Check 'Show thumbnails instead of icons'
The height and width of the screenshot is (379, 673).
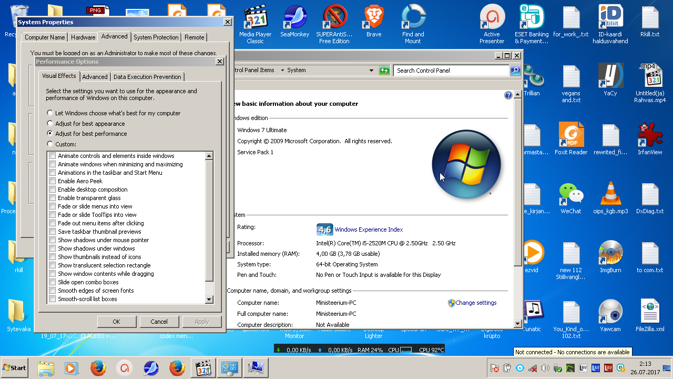(x=52, y=257)
